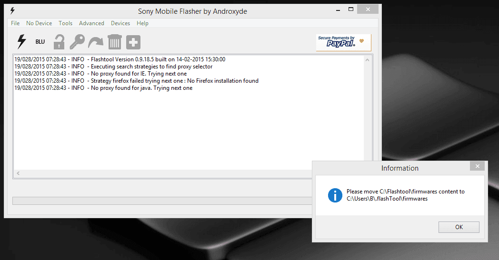This screenshot has width=499, height=260.
Task: Click the trash can clean icon
Action: [x=115, y=42]
